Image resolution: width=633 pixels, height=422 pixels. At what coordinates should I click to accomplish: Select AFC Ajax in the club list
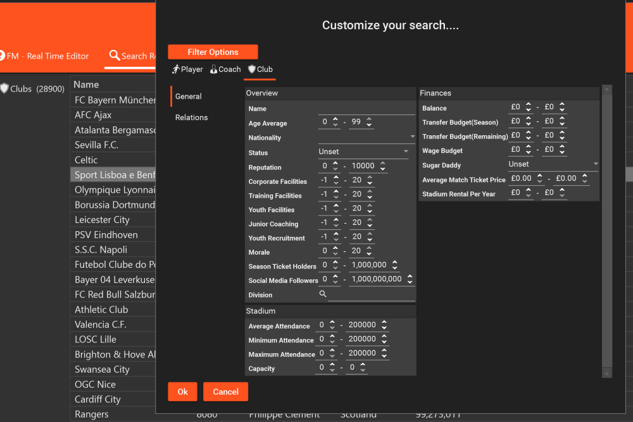coord(93,115)
